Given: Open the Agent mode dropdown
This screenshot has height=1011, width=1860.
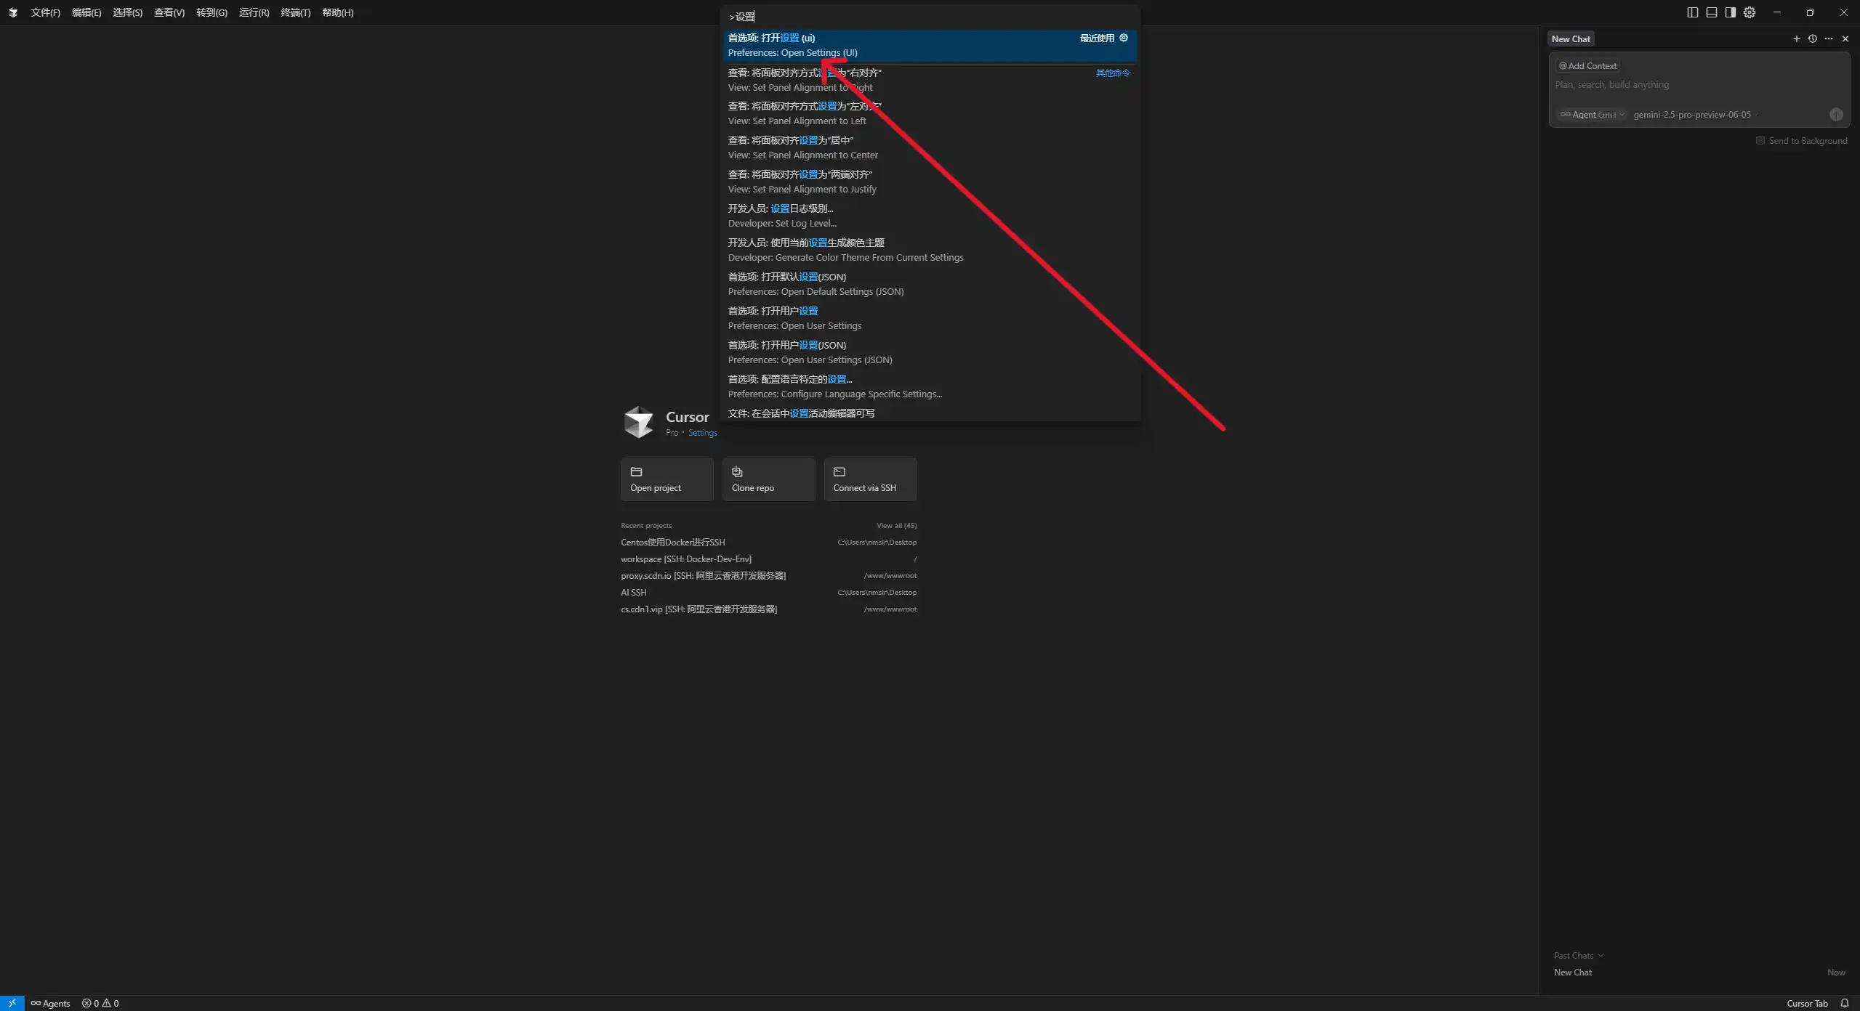Looking at the screenshot, I should click(1591, 115).
